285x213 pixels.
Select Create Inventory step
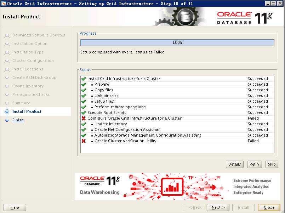(x=28, y=86)
